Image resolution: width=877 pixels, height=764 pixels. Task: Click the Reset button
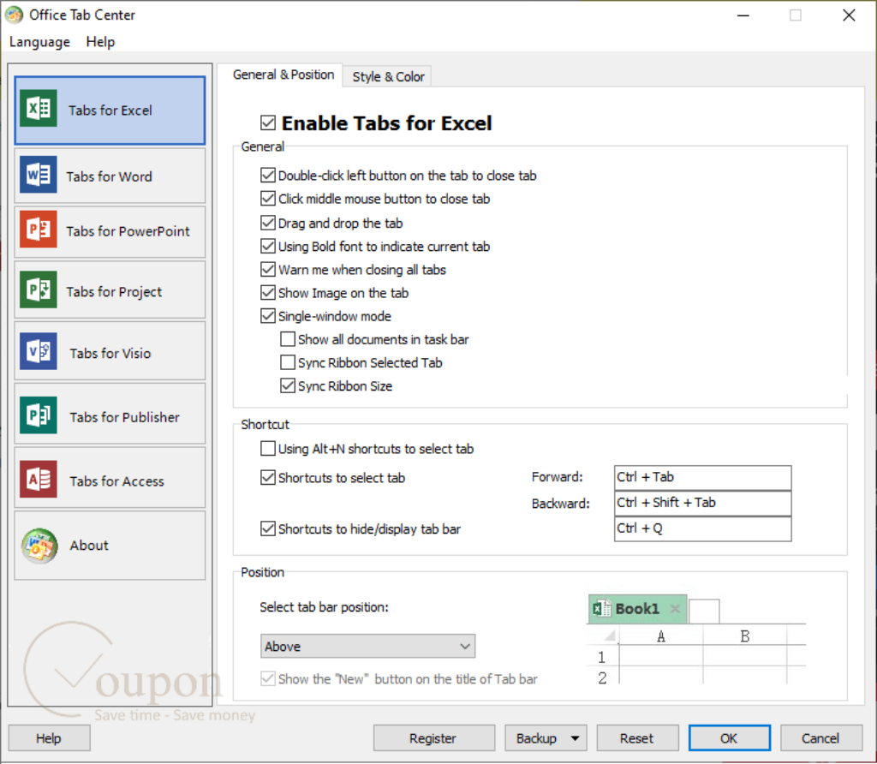click(636, 738)
